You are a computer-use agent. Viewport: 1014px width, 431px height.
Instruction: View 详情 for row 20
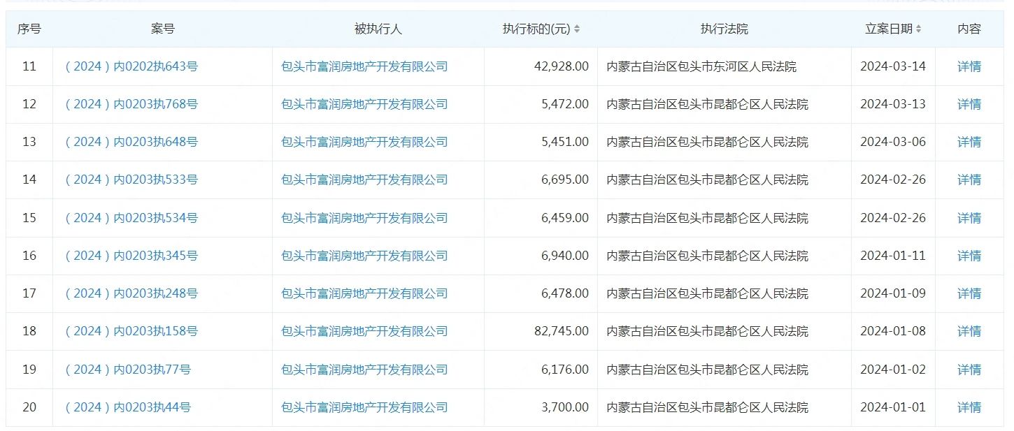pyautogui.click(x=969, y=407)
